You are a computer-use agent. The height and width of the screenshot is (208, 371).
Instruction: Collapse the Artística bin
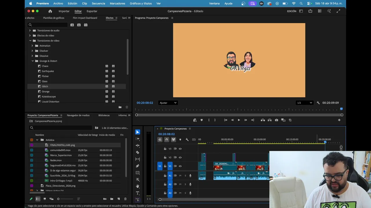37,140
